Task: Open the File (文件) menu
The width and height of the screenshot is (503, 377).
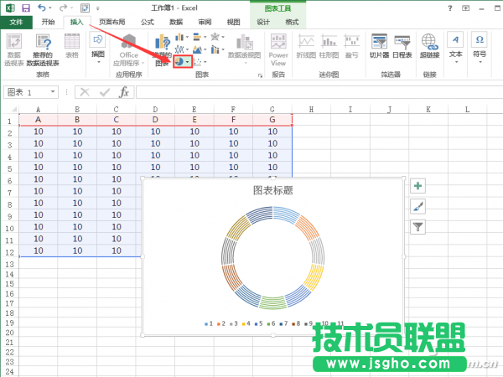Action: coord(16,23)
